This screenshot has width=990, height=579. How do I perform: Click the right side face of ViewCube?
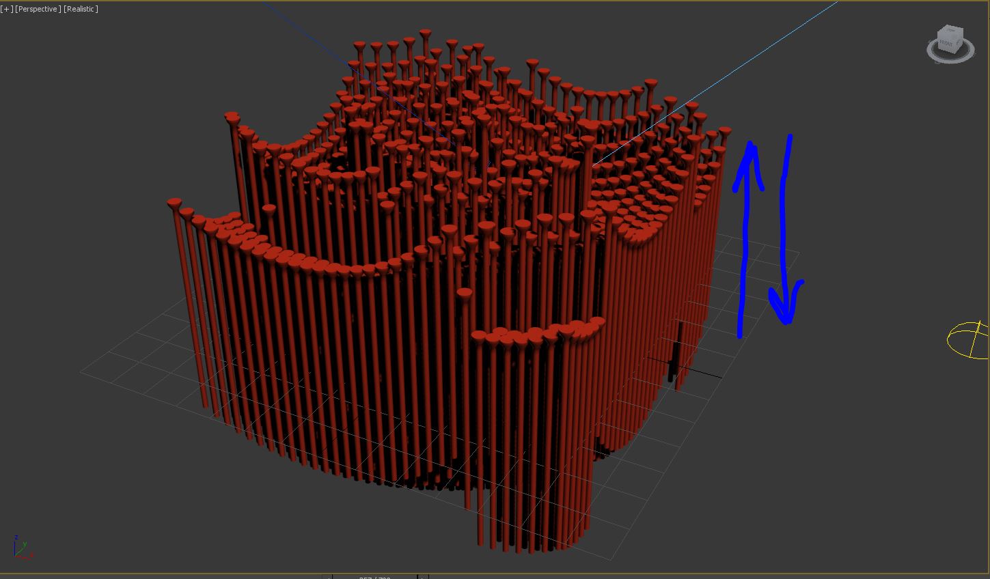pyautogui.click(x=959, y=41)
